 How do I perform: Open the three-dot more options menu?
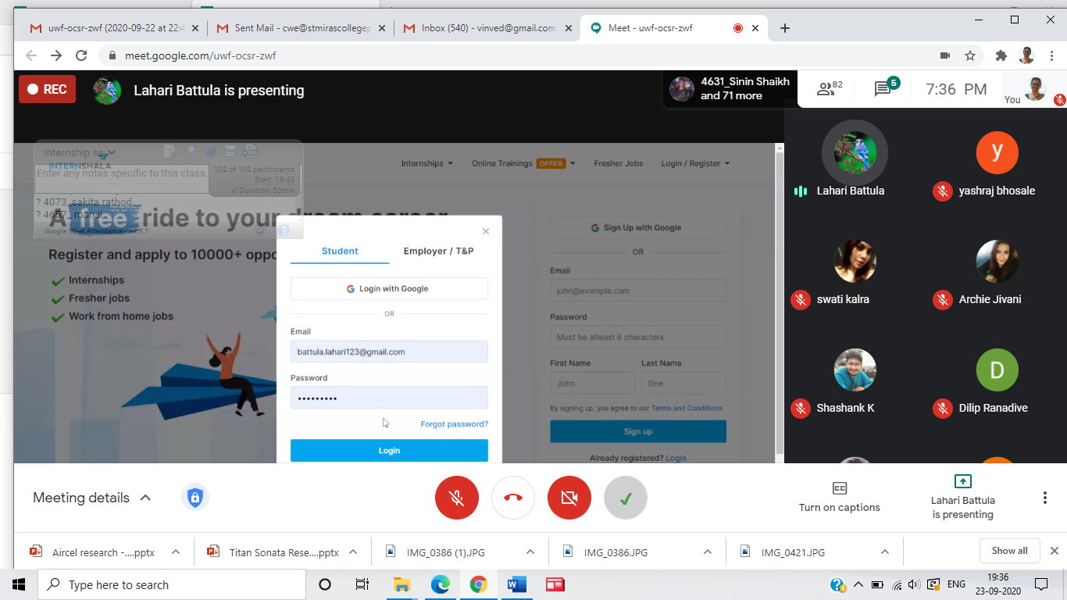tap(1045, 498)
